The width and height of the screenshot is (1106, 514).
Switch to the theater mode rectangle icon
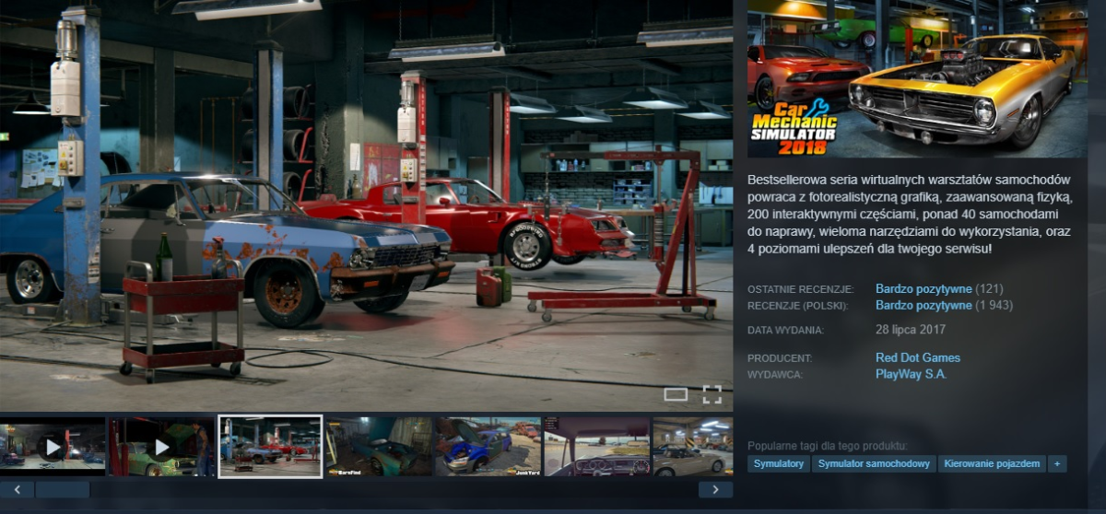676,394
